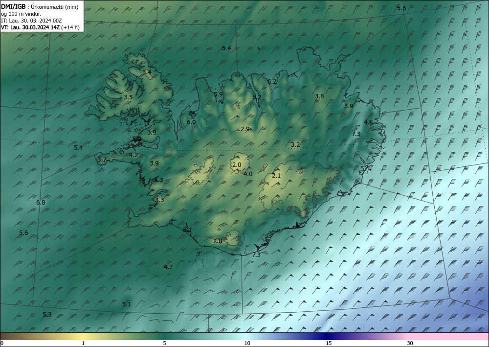Screen dimensions: 489x347
Task: Click the "3.2" map value
Action: (x=295, y=144)
